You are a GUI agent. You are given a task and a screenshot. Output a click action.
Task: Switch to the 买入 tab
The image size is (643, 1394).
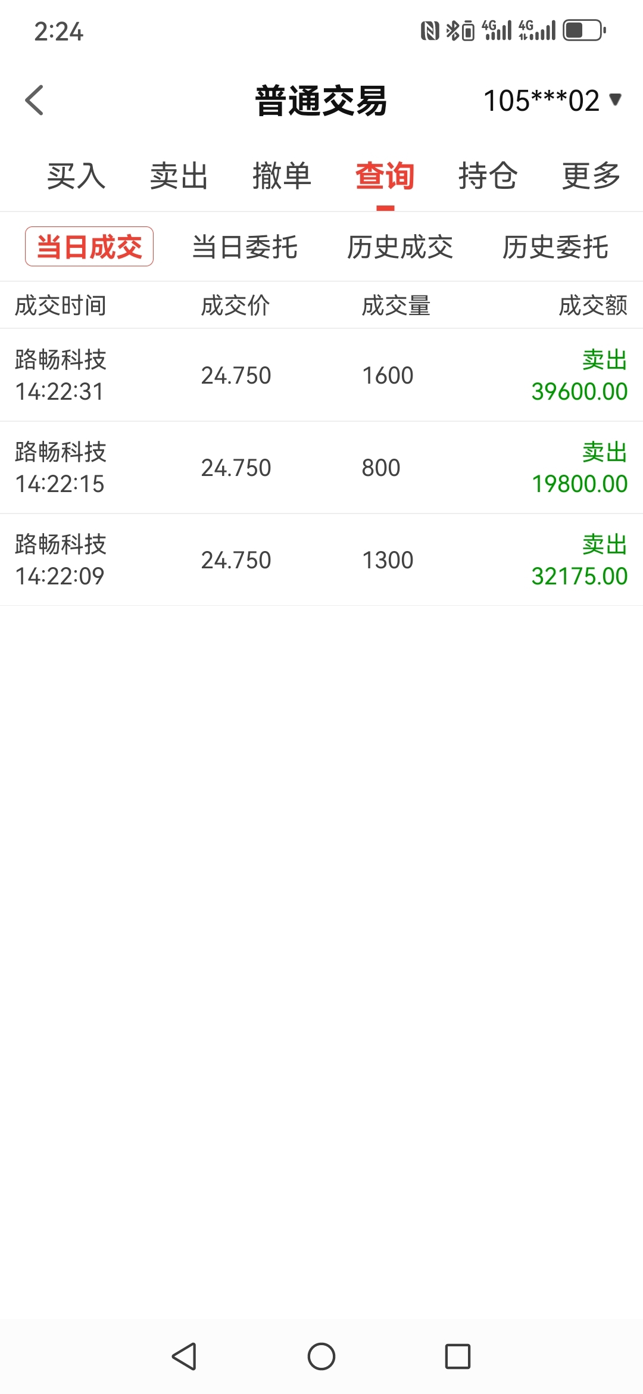[76, 176]
